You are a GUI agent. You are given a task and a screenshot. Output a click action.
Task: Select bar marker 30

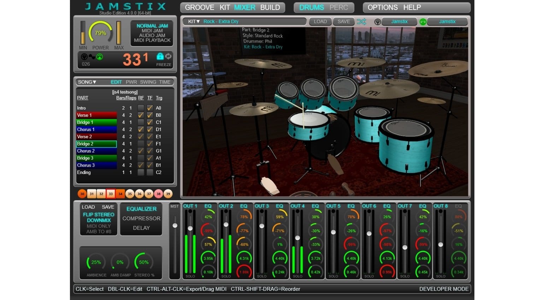coord(82,194)
